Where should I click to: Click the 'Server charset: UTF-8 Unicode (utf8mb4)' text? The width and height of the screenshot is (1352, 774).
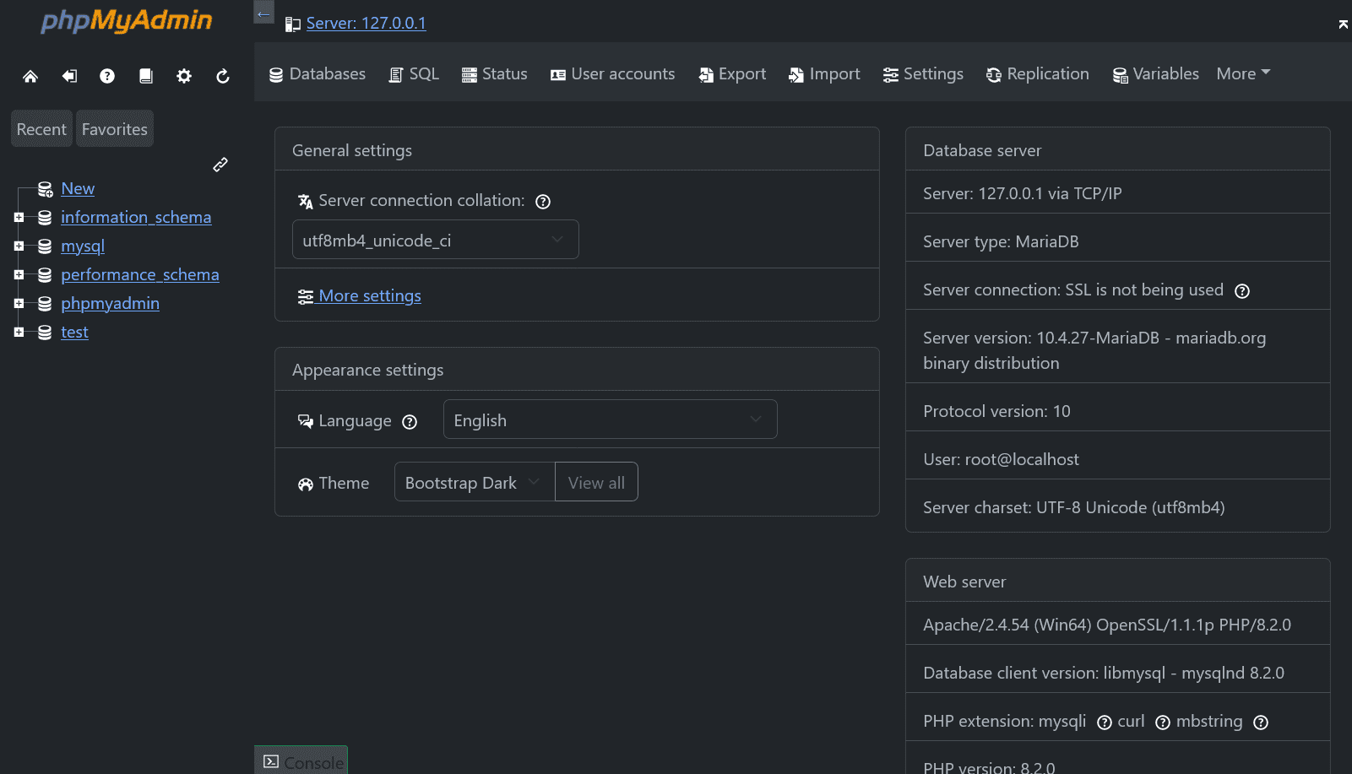coord(1073,507)
